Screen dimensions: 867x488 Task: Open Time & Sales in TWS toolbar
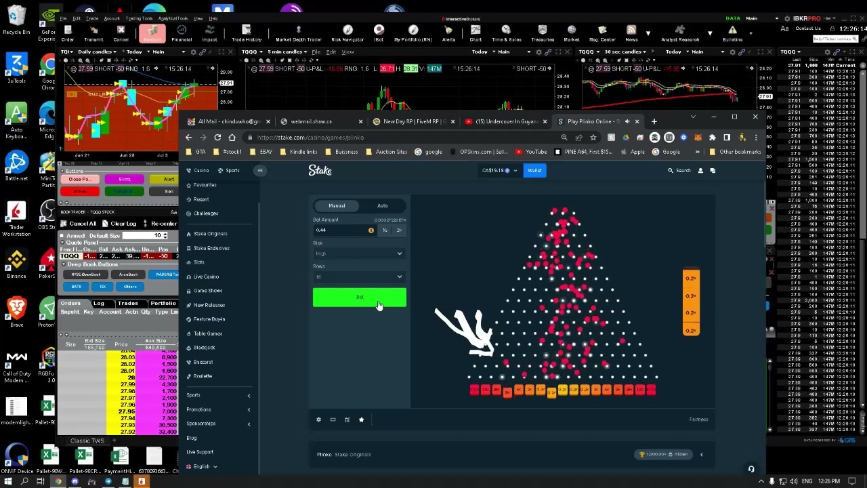click(x=506, y=33)
